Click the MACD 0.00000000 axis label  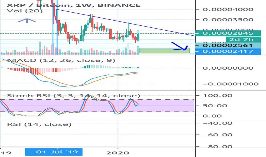pos(228,68)
